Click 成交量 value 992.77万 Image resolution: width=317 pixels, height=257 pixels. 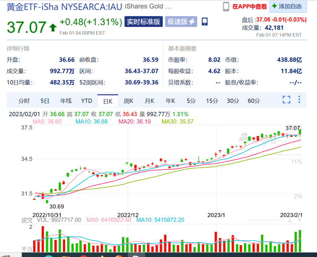pos(62,71)
